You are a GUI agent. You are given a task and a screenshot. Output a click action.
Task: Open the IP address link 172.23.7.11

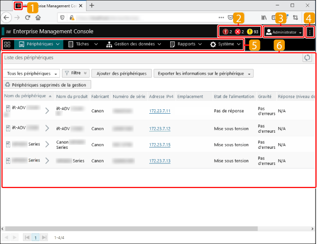tap(159, 111)
